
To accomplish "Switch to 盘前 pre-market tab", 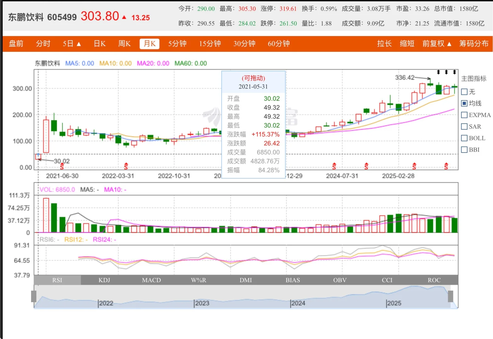I will (16, 44).
